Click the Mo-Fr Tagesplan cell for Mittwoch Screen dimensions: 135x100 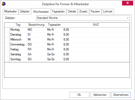[x=54, y=39]
